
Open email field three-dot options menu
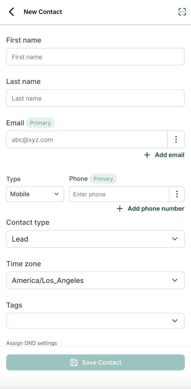(x=176, y=139)
